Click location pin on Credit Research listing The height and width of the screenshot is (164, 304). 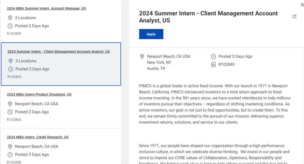(10, 147)
